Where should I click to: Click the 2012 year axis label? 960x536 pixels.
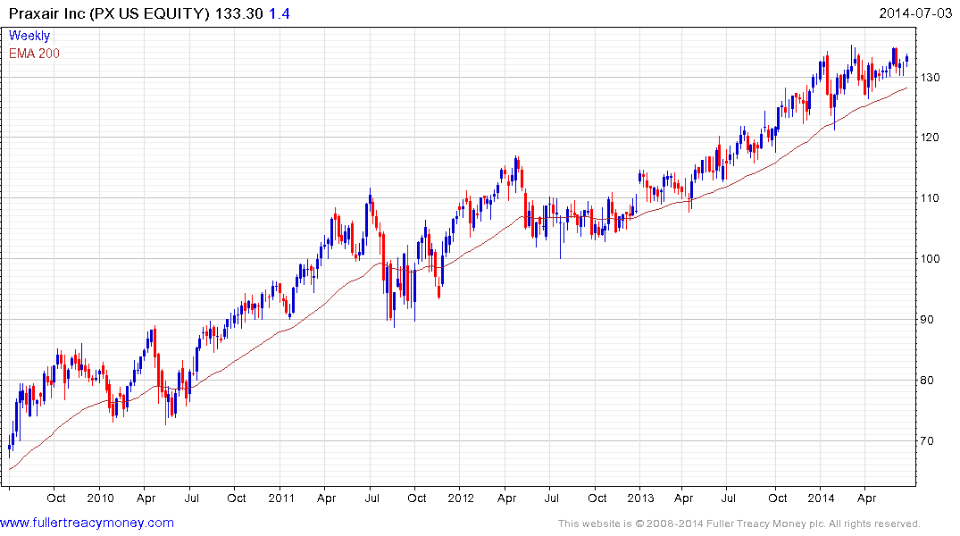coord(461,498)
